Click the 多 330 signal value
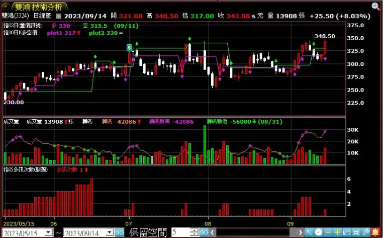383x238 pixels. 61,26
